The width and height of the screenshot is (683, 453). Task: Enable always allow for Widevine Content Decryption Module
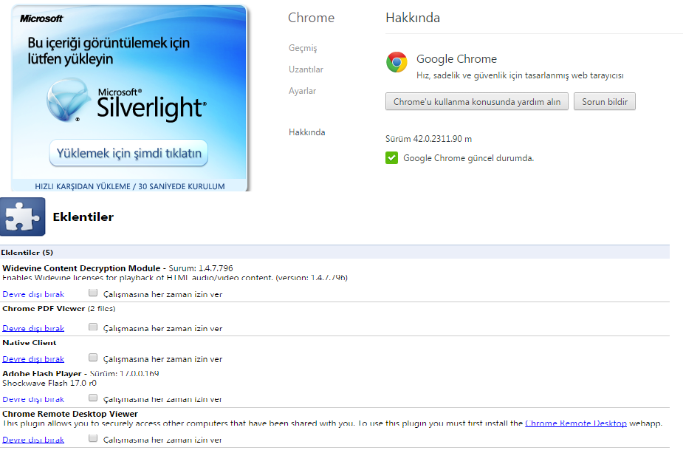tap(93, 293)
